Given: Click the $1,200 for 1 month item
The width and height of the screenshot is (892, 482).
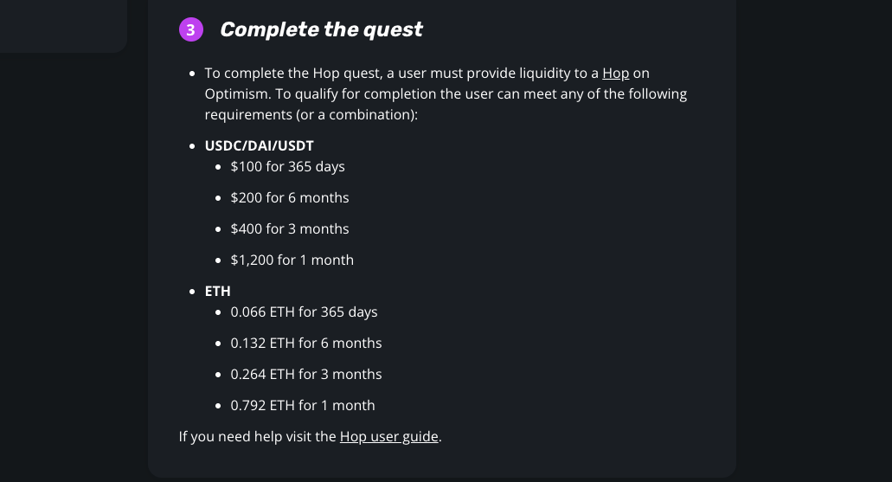Looking at the screenshot, I should tap(292, 260).
